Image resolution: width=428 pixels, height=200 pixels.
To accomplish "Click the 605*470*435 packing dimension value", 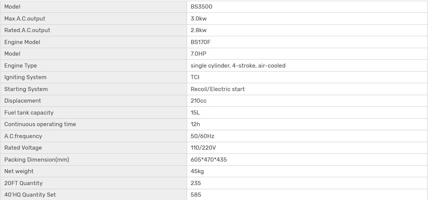I will [x=209, y=160].
